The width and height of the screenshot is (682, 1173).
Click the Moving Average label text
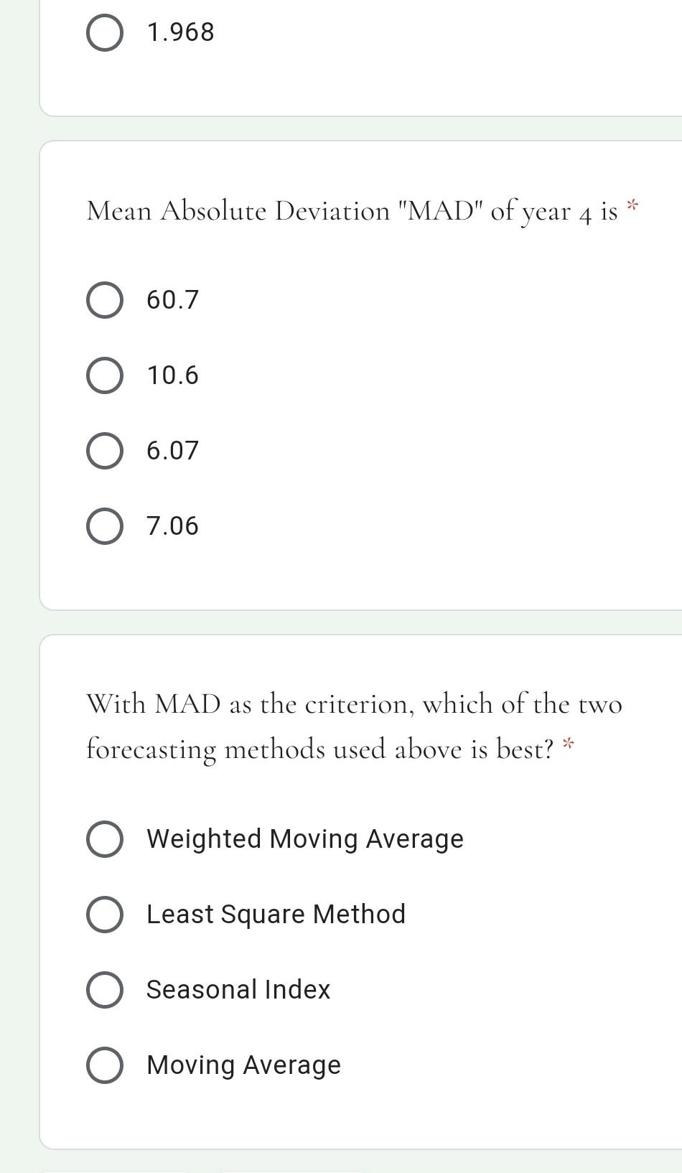243,1065
